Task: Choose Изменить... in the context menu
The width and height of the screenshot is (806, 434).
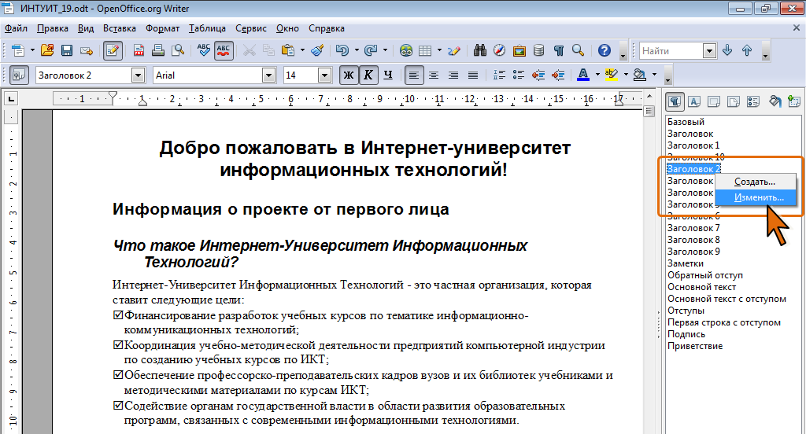Action: [x=756, y=197]
